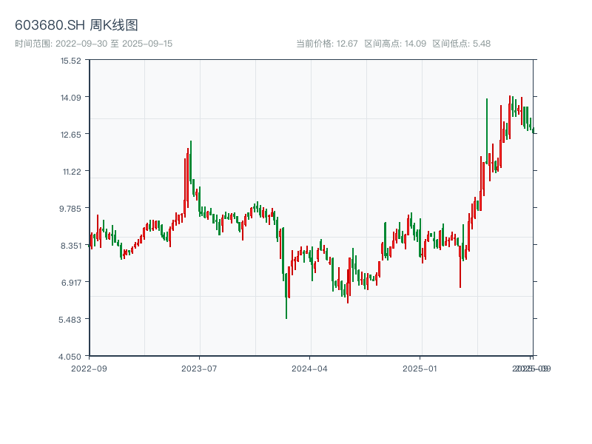
Task: Click the 11.22 y-axis label
Action: pyautogui.click(x=72, y=172)
